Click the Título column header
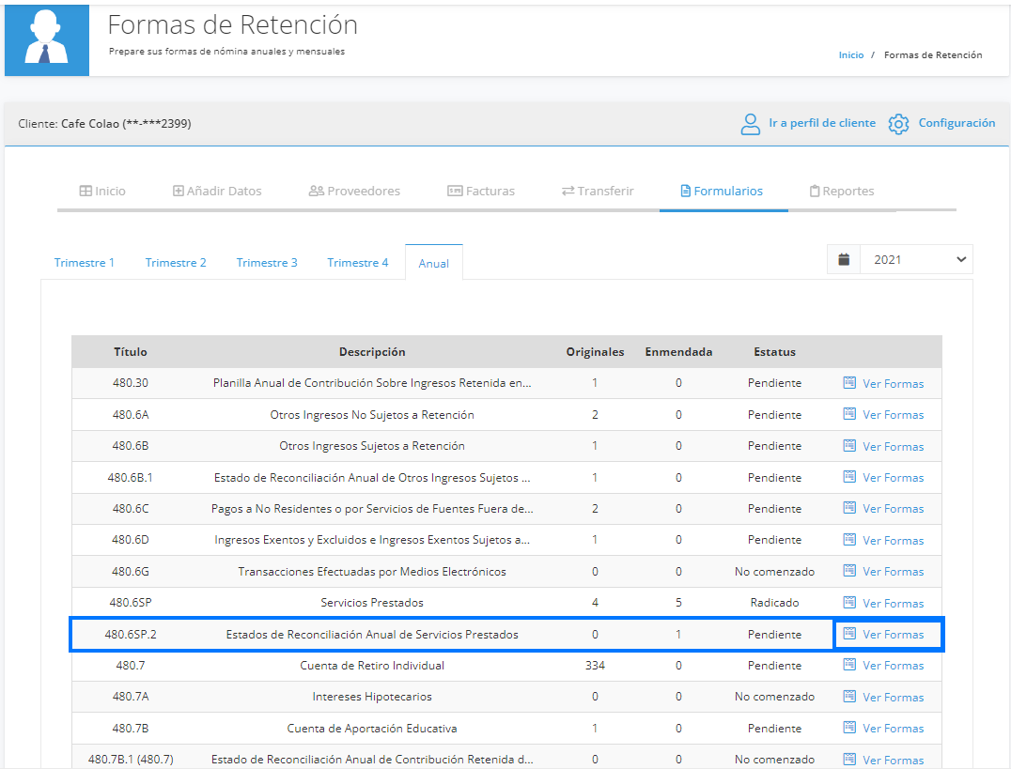This screenshot has height=769, width=1011. pyautogui.click(x=131, y=352)
